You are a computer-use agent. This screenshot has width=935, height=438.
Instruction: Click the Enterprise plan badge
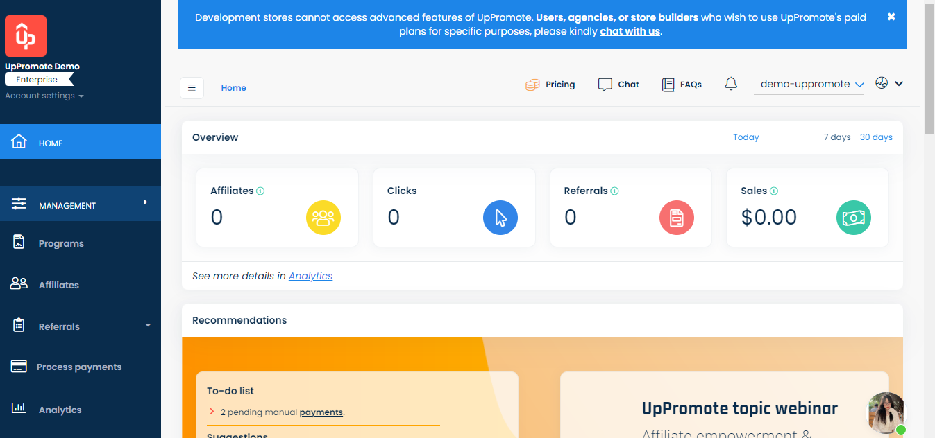coord(39,80)
